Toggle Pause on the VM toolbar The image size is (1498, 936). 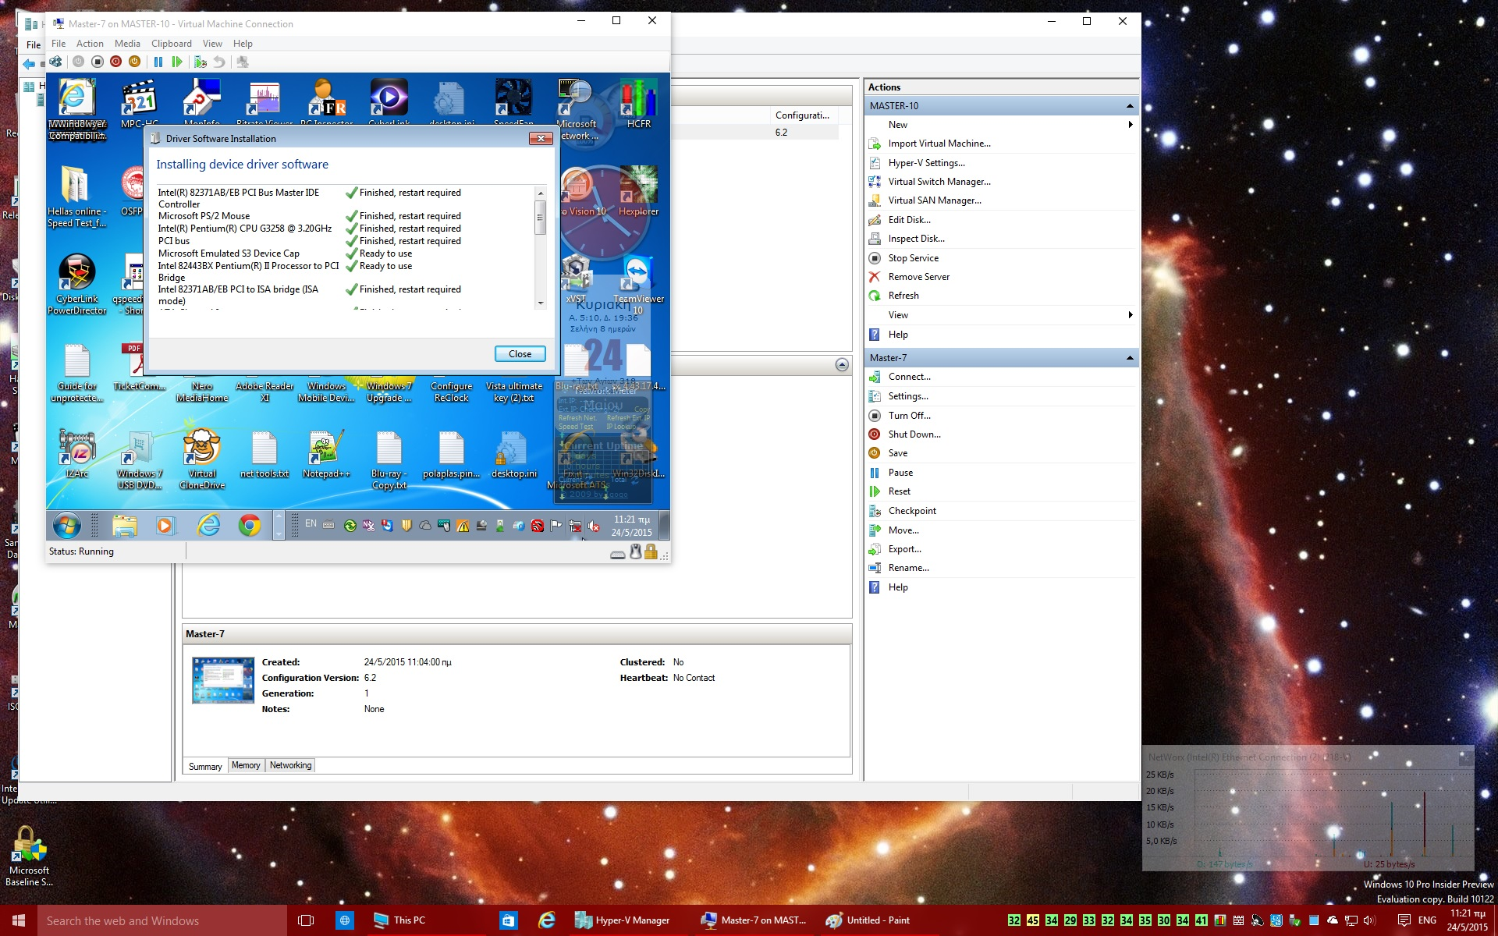(158, 62)
